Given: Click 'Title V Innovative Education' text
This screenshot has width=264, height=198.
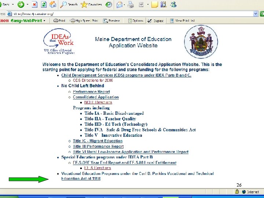Looking at the screenshot, I should 113,135.
